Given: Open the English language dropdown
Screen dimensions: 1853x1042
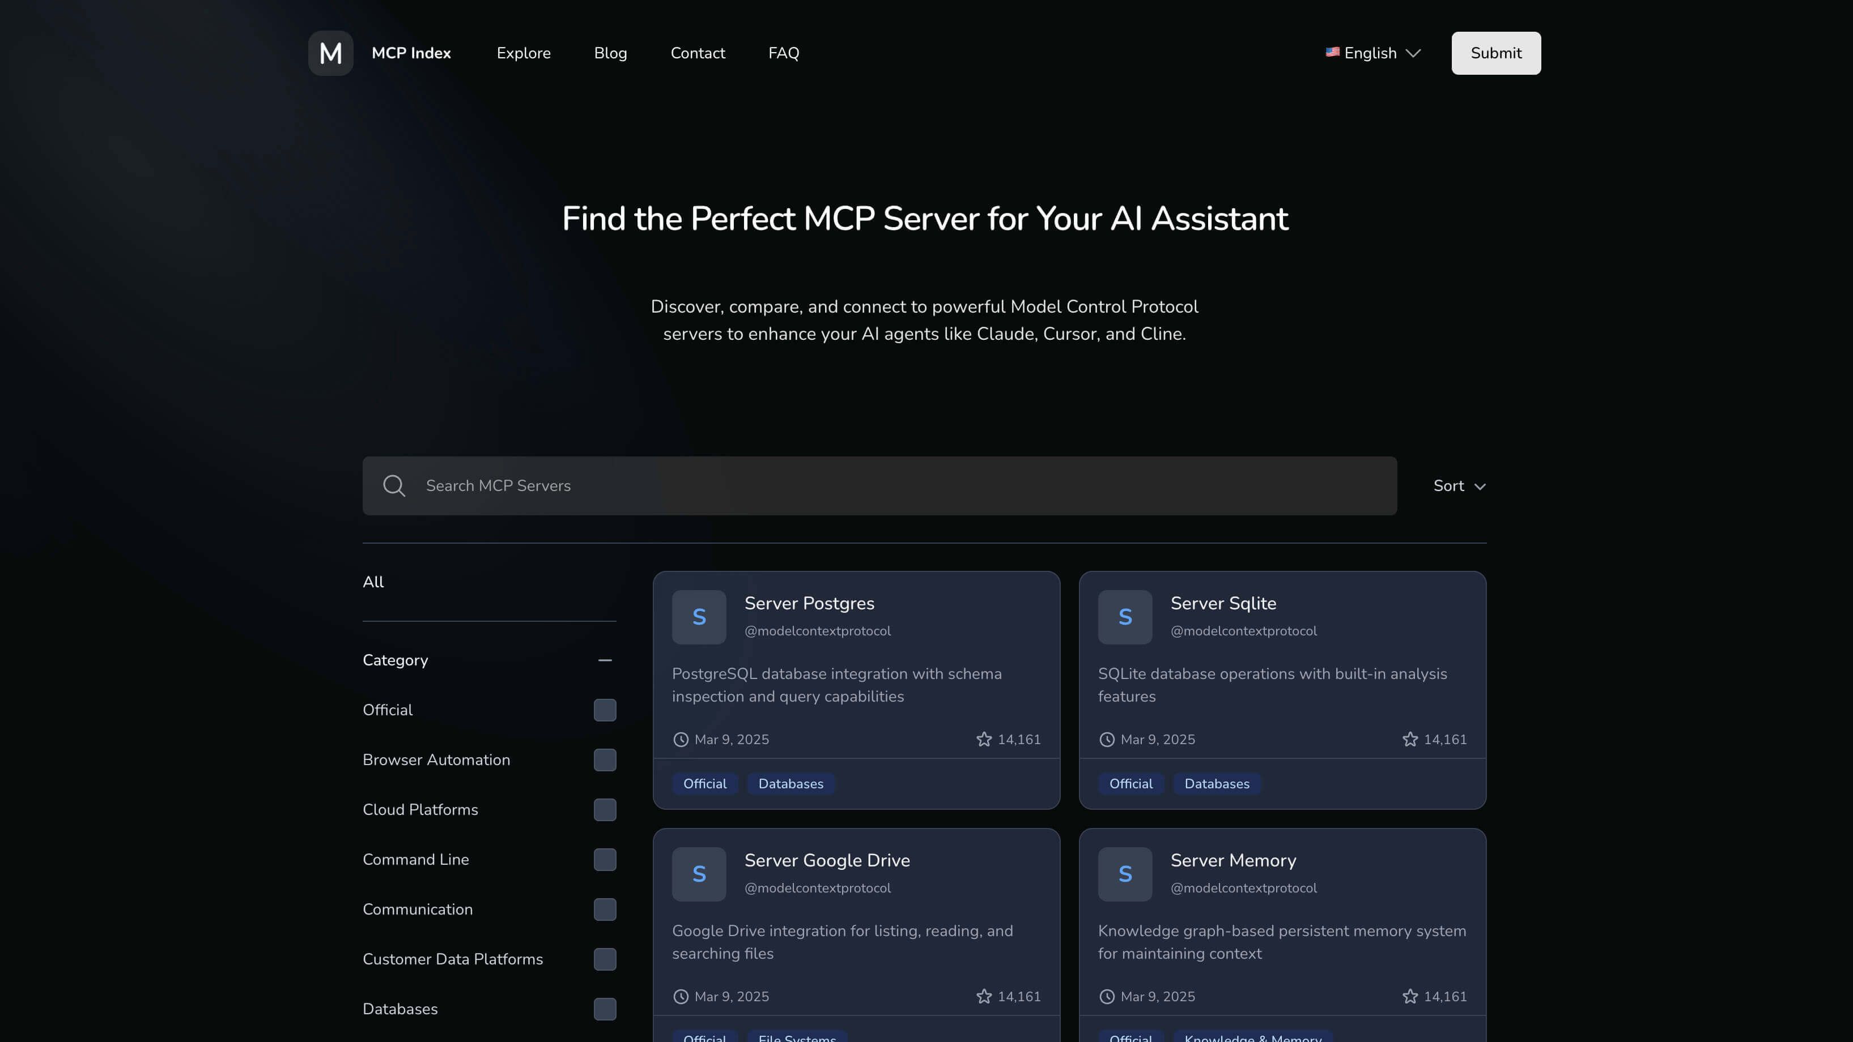Looking at the screenshot, I should click(x=1372, y=53).
